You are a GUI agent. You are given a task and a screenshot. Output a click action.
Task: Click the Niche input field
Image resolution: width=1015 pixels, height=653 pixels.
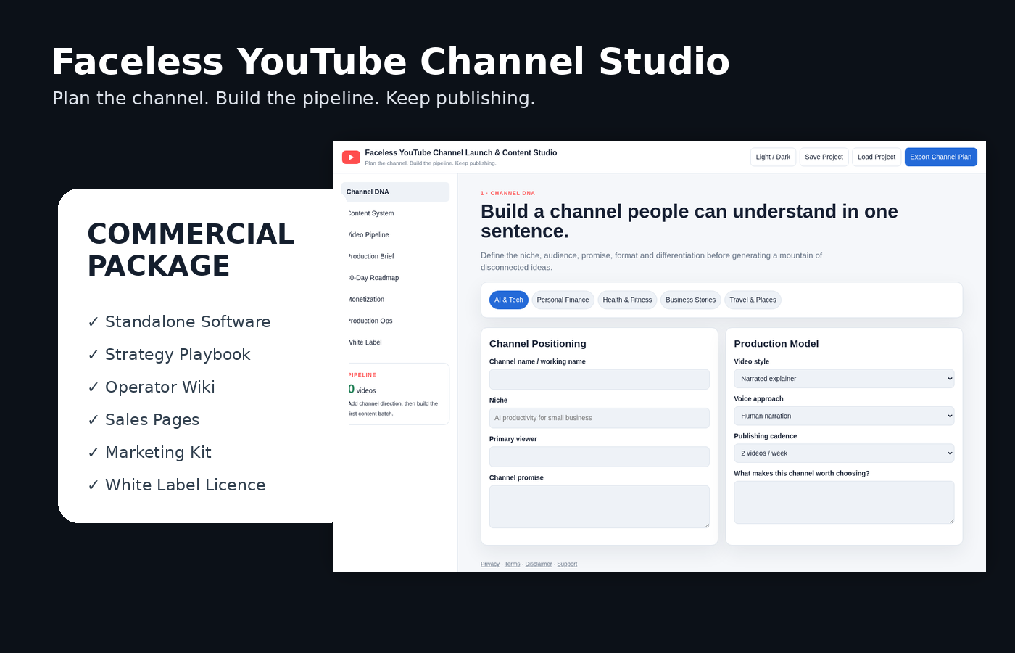(599, 418)
